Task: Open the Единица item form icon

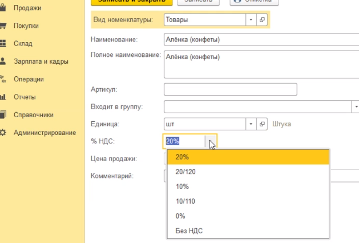Action: point(263,124)
